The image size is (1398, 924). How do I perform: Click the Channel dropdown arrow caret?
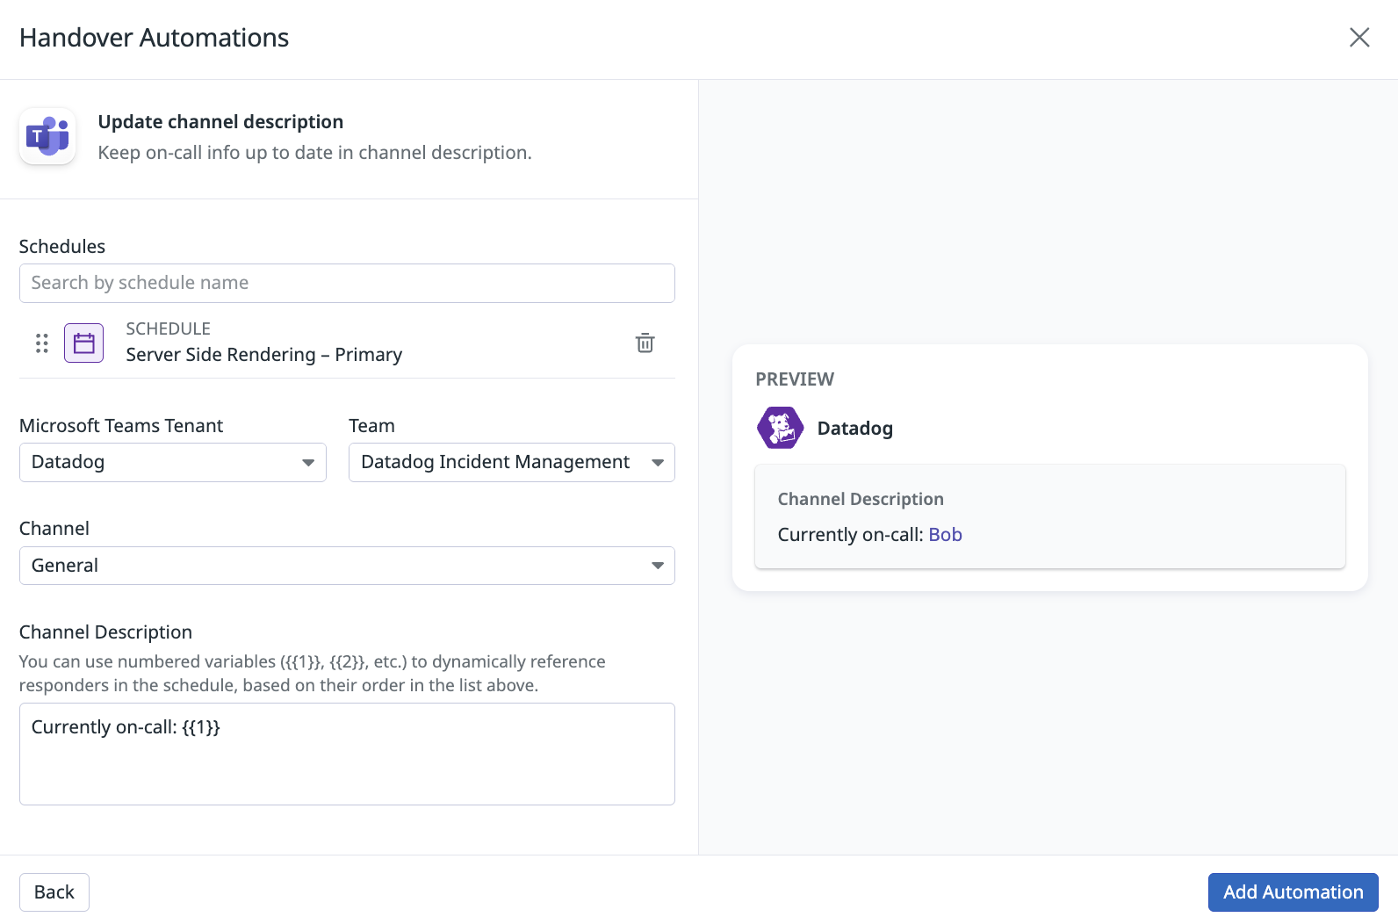click(x=658, y=566)
